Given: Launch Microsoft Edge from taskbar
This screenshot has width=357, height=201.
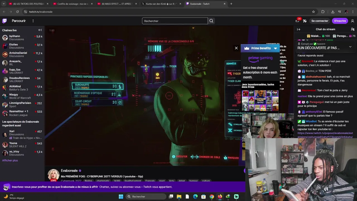Looking at the screenshot, I should [x=196, y=197].
